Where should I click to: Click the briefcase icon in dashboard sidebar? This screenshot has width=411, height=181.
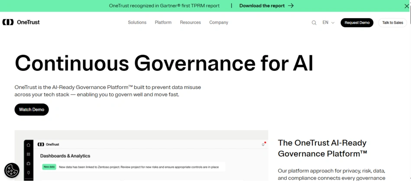29,163
